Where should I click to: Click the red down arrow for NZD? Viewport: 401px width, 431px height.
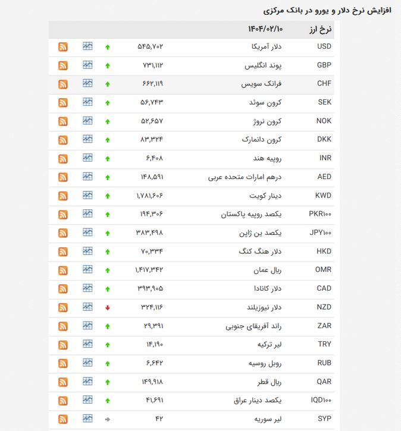point(108,307)
